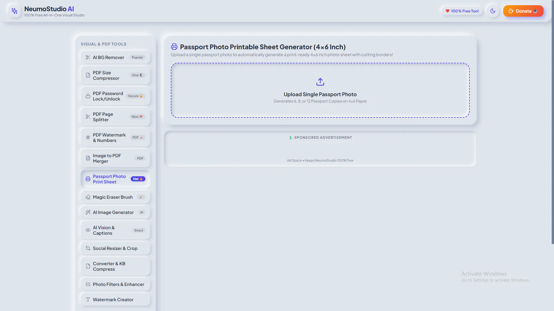
Task: Open the Watermark Creator tool
Action: (115, 299)
